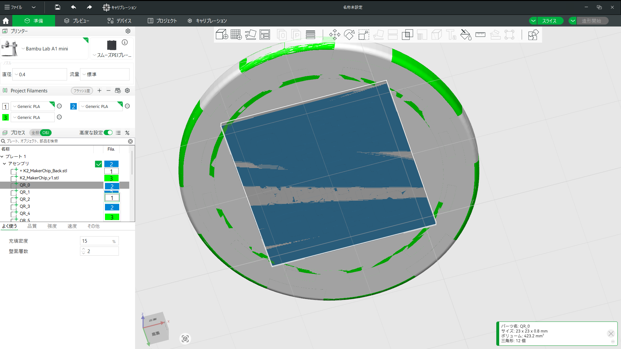
Task: Click the Save project floppy icon
Action: tap(58, 7)
